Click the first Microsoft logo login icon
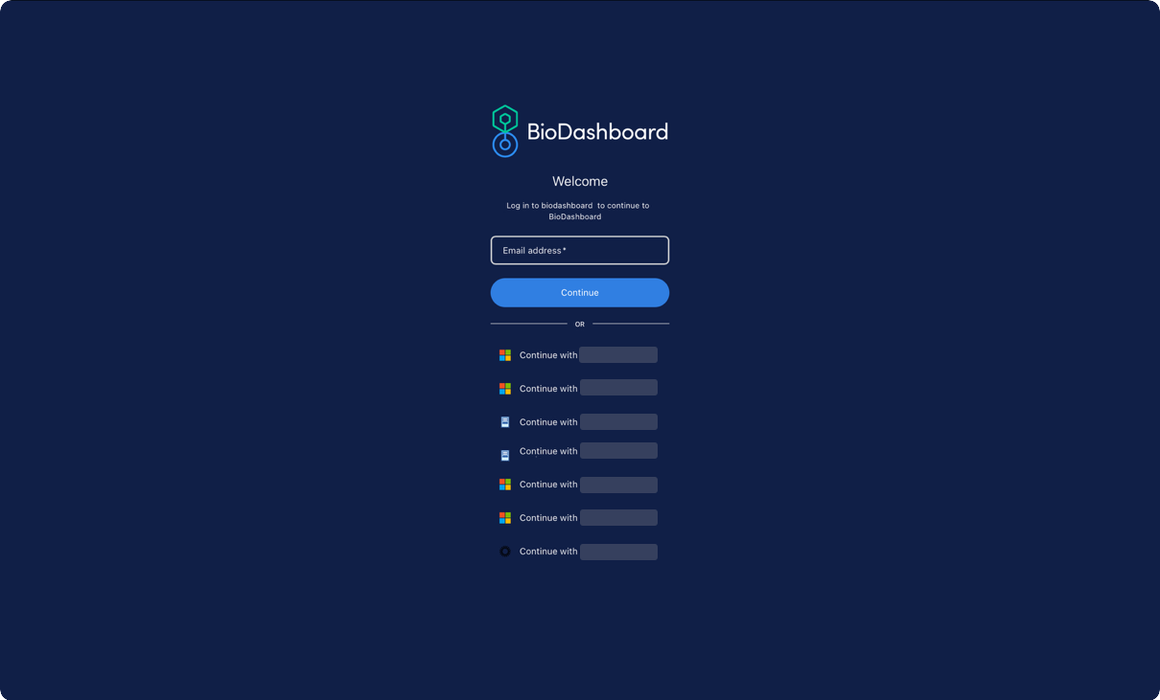The width and height of the screenshot is (1160, 700). (505, 355)
